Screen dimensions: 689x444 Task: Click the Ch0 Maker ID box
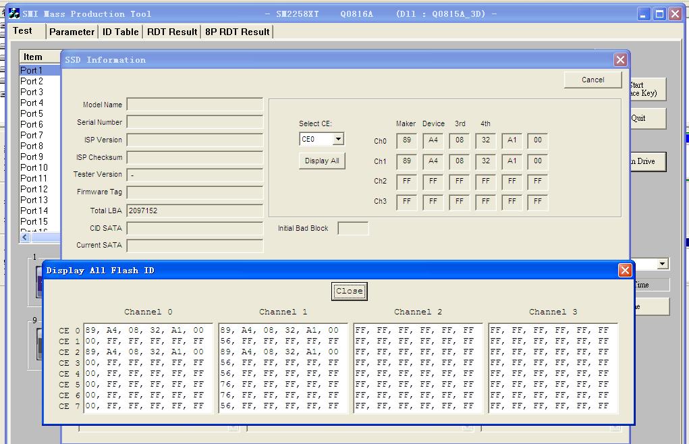point(406,140)
